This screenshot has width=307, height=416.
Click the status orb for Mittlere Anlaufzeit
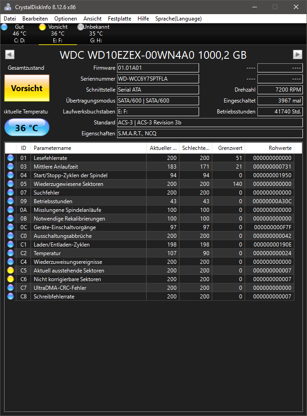(10, 167)
